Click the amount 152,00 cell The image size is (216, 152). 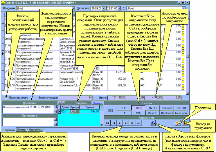click(x=117, y=80)
